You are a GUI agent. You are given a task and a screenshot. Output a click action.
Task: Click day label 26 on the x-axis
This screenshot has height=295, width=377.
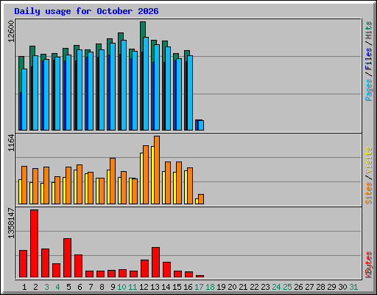(x=298, y=287)
